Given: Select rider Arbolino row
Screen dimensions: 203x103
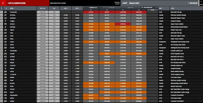Looking at the screenshot, I should 101,18.
